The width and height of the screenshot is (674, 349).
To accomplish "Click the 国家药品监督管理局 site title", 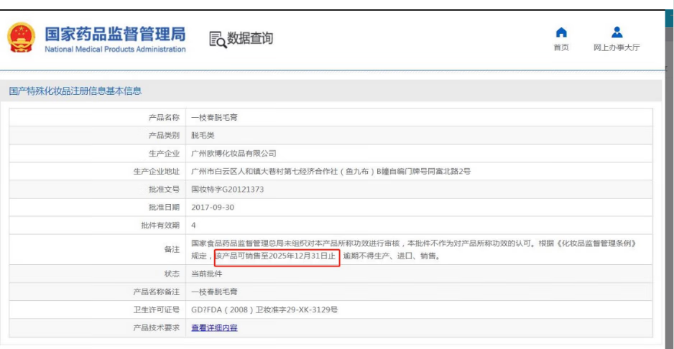I will click(115, 34).
